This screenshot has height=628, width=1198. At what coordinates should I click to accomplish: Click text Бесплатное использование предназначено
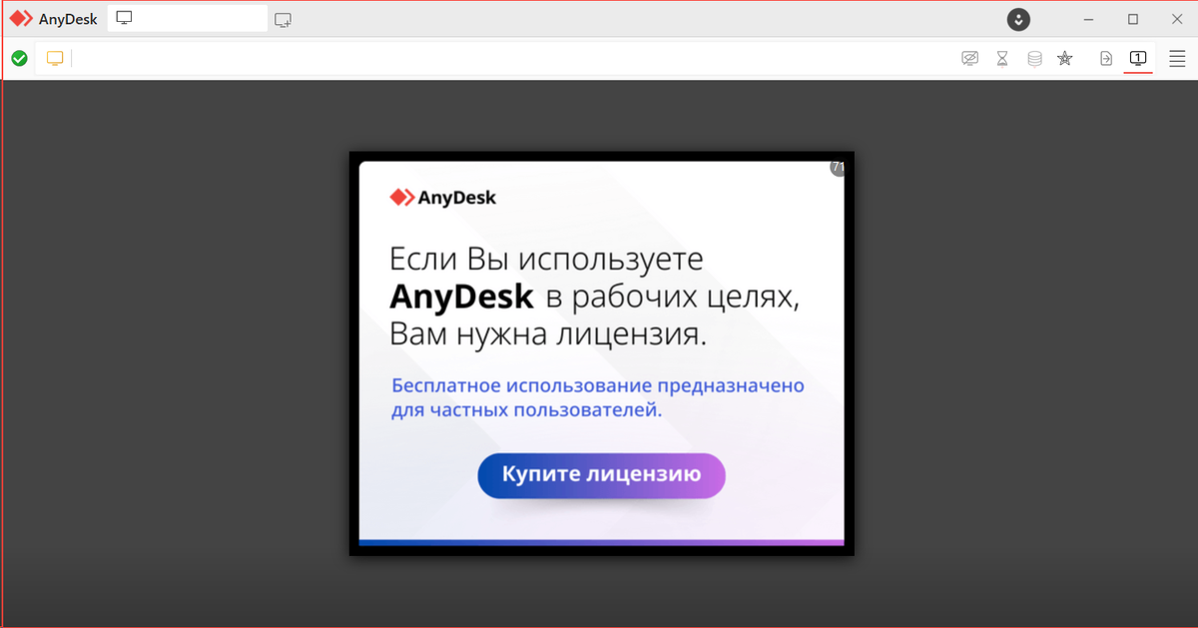coord(598,385)
